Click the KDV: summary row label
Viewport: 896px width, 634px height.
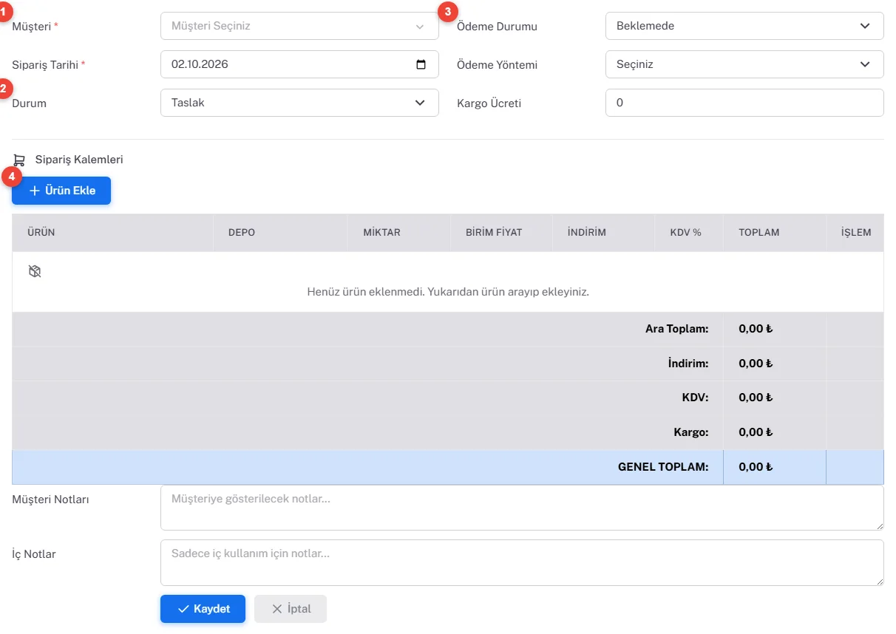[x=696, y=398]
